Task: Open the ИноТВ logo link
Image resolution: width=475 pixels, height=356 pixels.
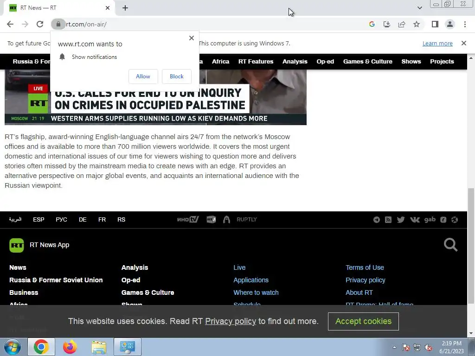Action: 188,219
